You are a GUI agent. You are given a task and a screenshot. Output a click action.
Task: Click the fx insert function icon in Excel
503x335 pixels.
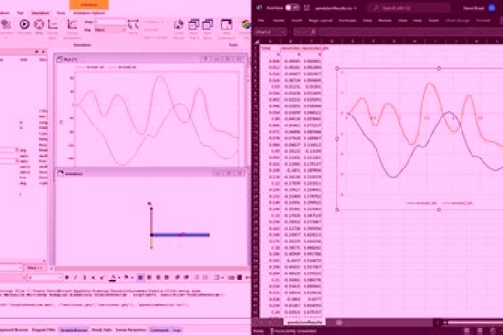313,31
